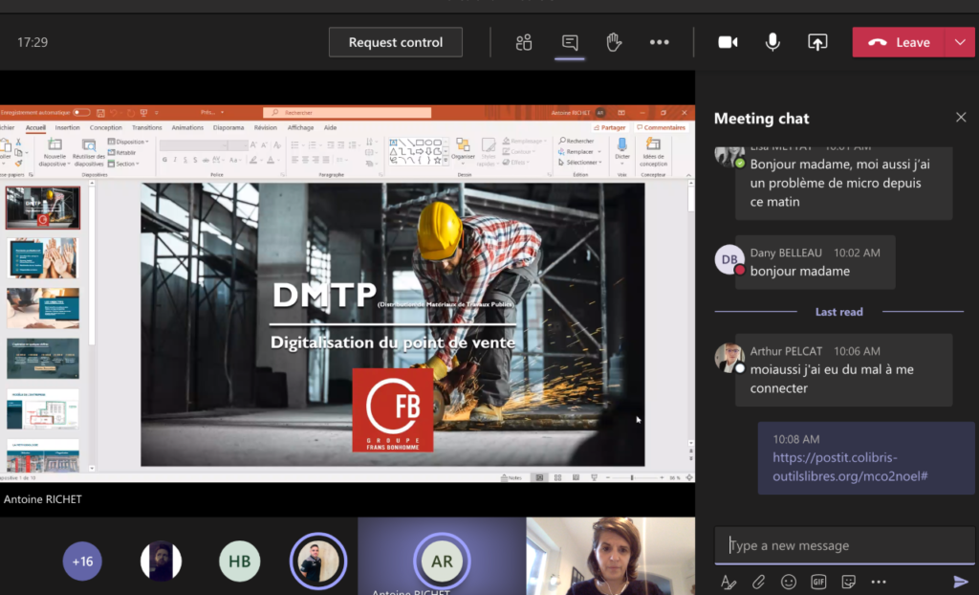Screen dimensions: 979x595
Task: Expand the Disposition dropdown
Action: (128, 142)
